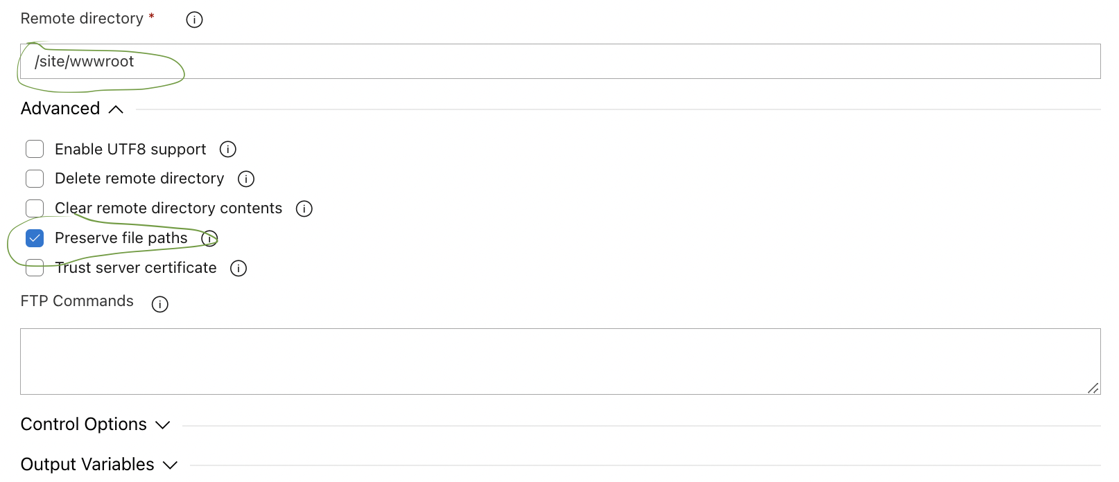This screenshot has height=482, width=1119.
Task: Grab the FTP Commands resize handle
Action: coord(1093,388)
